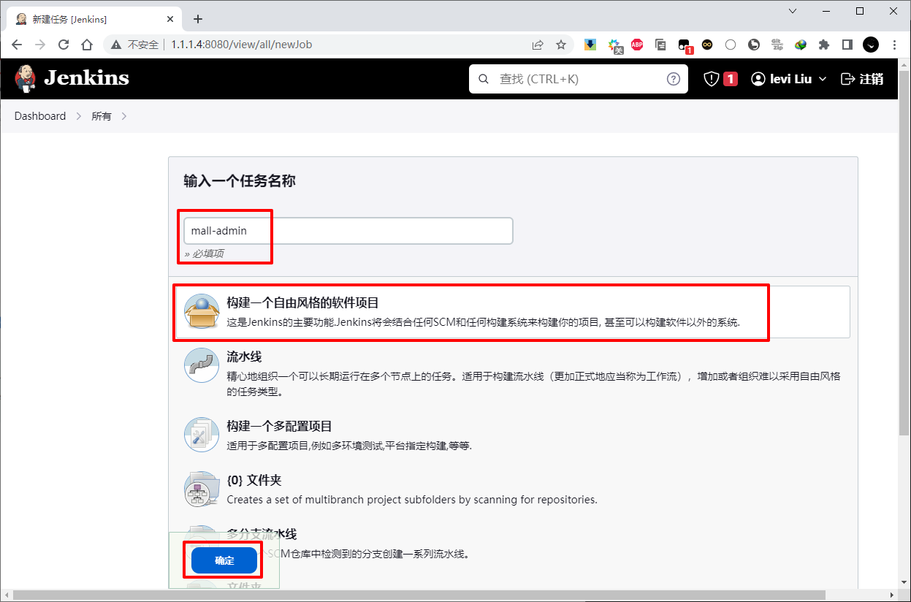
Task: Select the {0} 文件夹 folder icon
Action: coord(202,489)
